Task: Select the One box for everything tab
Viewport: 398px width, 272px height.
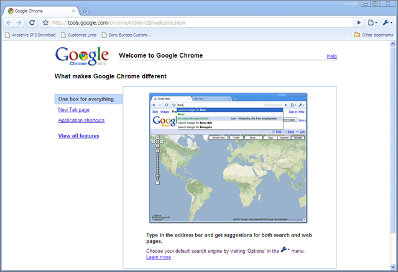Action: (88, 99)
